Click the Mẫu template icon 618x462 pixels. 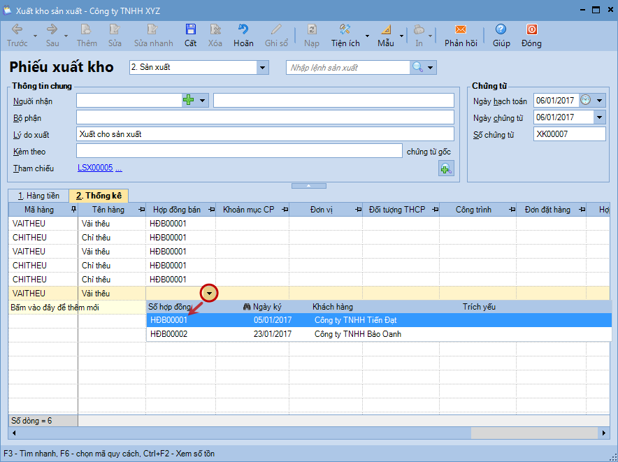tap(386, 30)
